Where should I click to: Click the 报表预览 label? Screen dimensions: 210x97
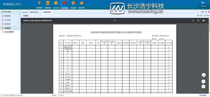pos(26,16)
